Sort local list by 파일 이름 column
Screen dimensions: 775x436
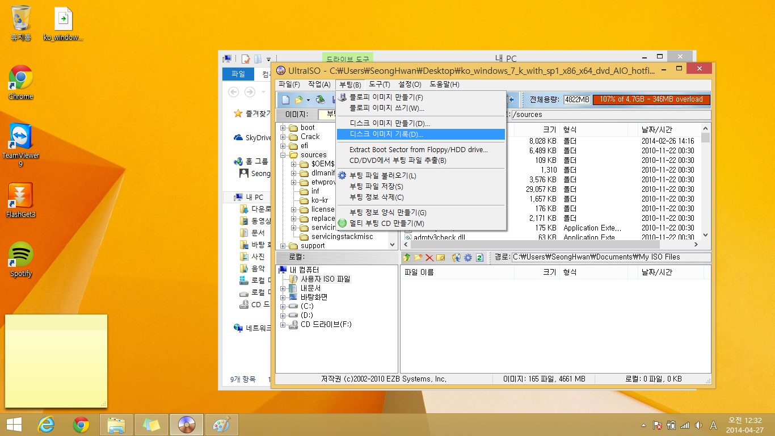(457, 272)
